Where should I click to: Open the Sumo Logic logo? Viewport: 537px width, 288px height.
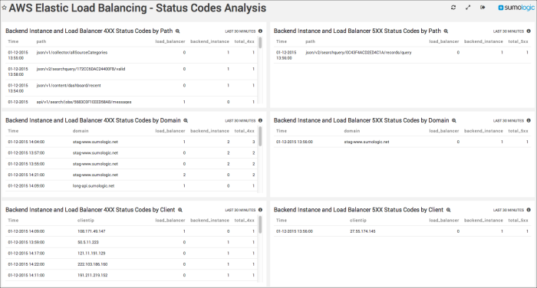pyautogui.click(x=516, y=8)
